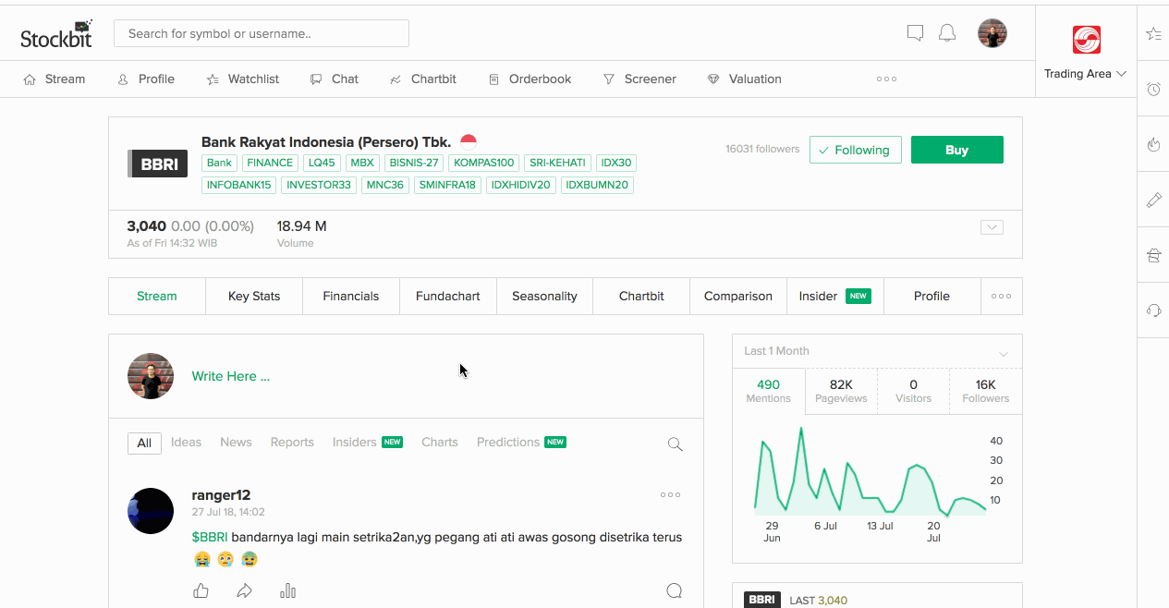This screenshot has height=608, width=1169.
Task: Click the INFOBANK15 tag
Action: 239,185
